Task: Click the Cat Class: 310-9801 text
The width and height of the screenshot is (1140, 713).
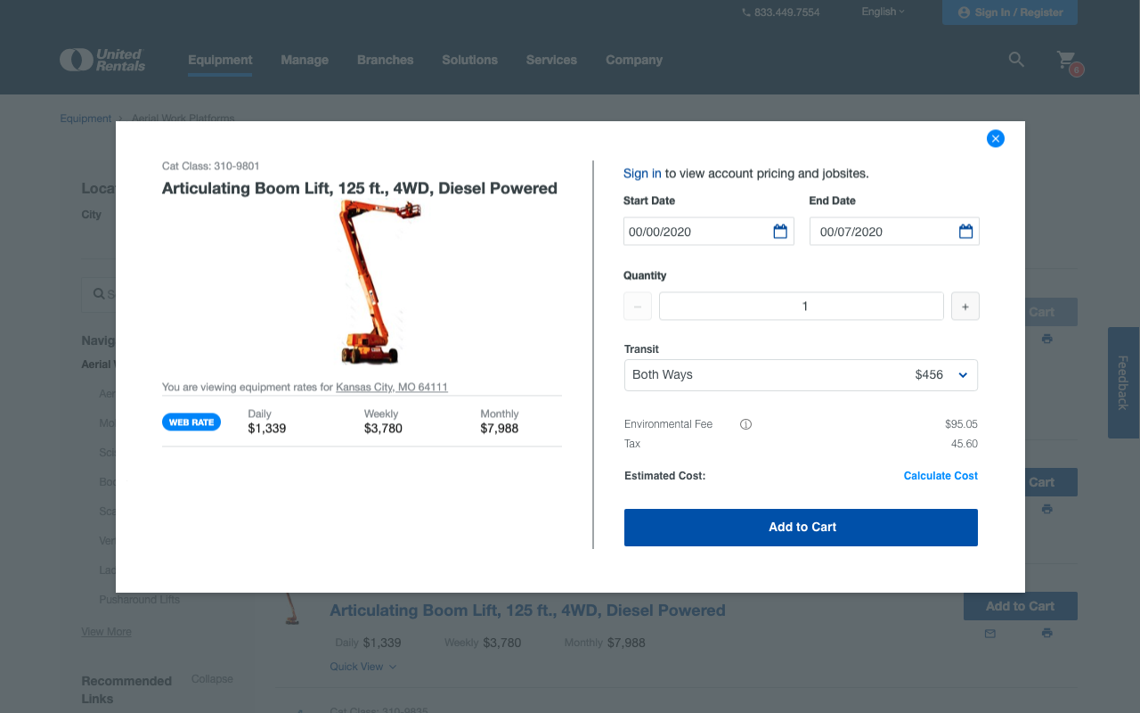Action: tap(211, 166)
